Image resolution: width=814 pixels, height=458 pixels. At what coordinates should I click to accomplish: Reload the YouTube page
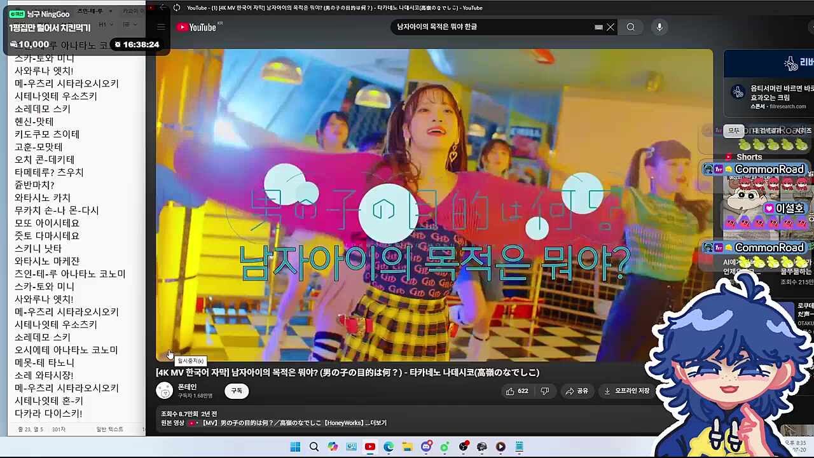click(x=177, y=8)
